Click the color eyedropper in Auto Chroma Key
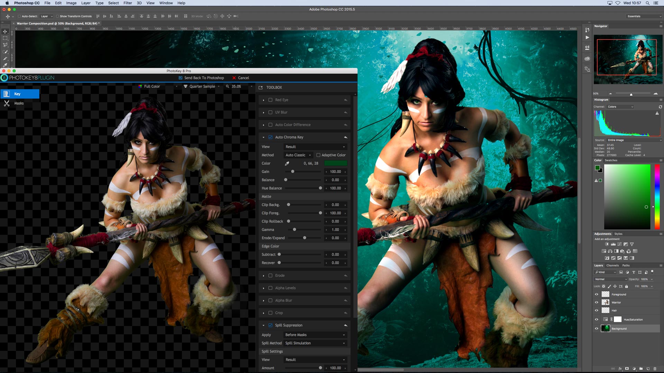The width and height of the screenshot is (664, 373). click(287, 163)
